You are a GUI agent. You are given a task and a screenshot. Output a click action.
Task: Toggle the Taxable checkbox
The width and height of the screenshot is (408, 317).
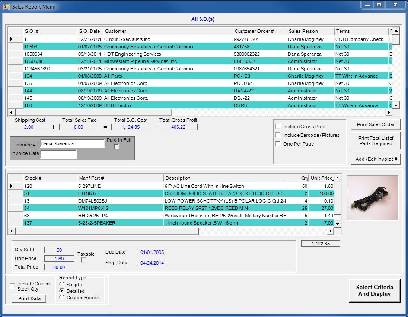83,260
